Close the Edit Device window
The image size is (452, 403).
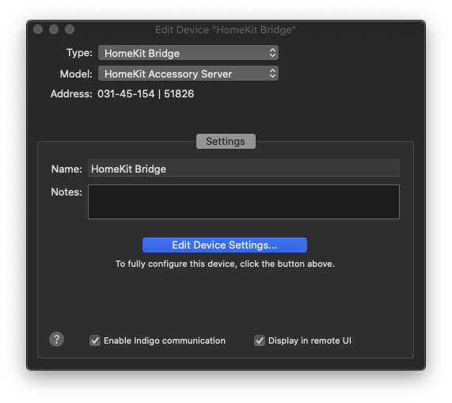tap(38, 29)
